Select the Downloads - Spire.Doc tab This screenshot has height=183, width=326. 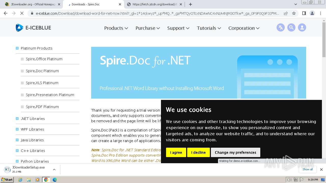tap(93, 4)
